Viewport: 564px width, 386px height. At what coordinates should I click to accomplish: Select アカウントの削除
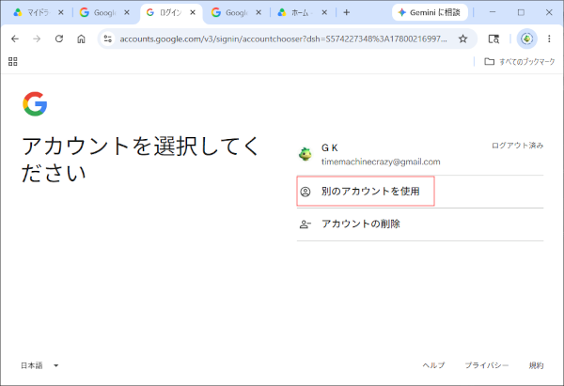[x=420, y=224]
